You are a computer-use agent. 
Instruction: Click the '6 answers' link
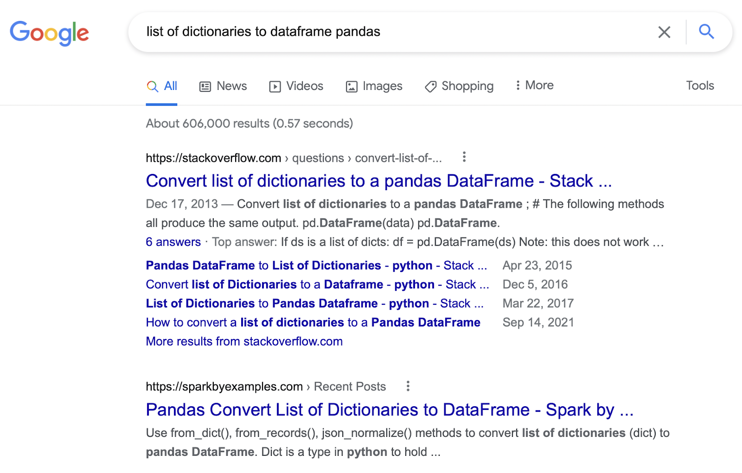point(173,242)
